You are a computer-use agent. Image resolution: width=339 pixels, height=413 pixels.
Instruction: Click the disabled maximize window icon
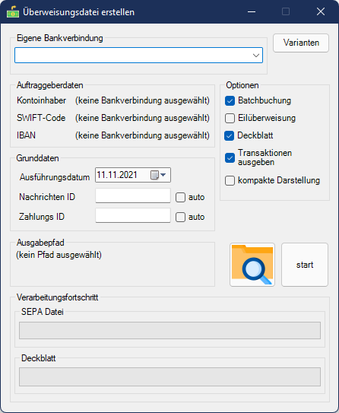[286, 11]
